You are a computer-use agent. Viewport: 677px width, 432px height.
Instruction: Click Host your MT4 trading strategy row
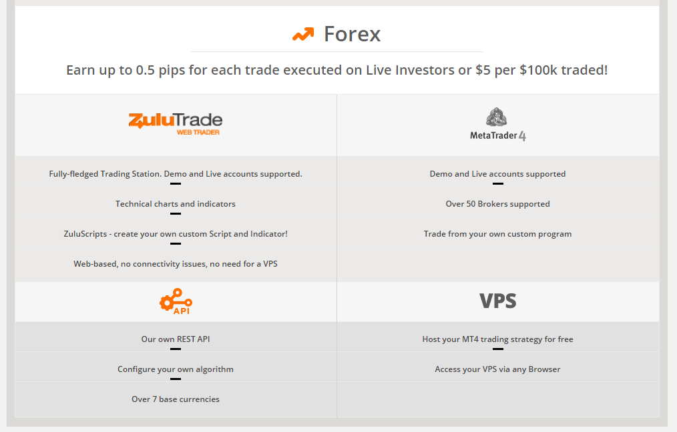pyautogui.click(x=498, y=337)
